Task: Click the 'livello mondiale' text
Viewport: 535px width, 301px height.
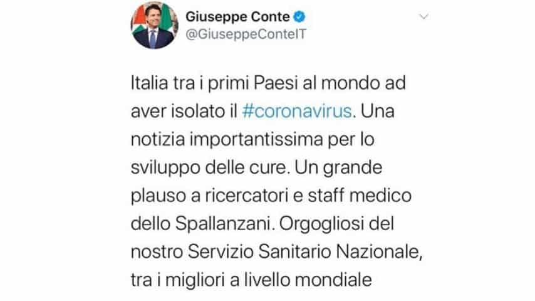Action: tap(308, 280)
